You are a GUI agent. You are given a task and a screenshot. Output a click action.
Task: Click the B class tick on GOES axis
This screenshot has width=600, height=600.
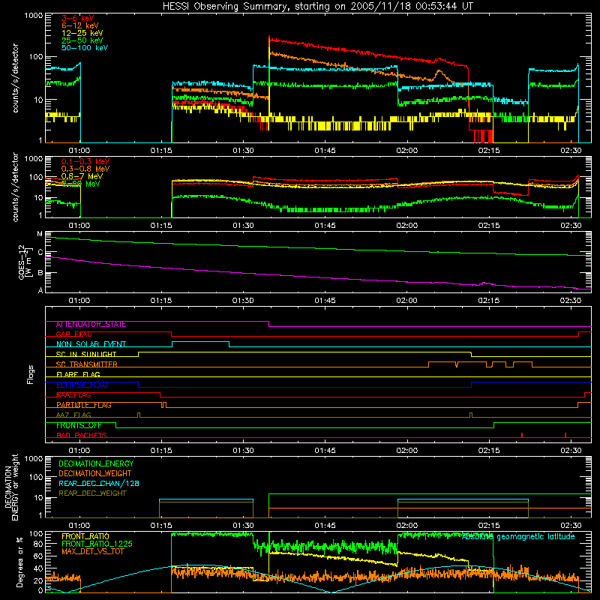pos(40,273)
